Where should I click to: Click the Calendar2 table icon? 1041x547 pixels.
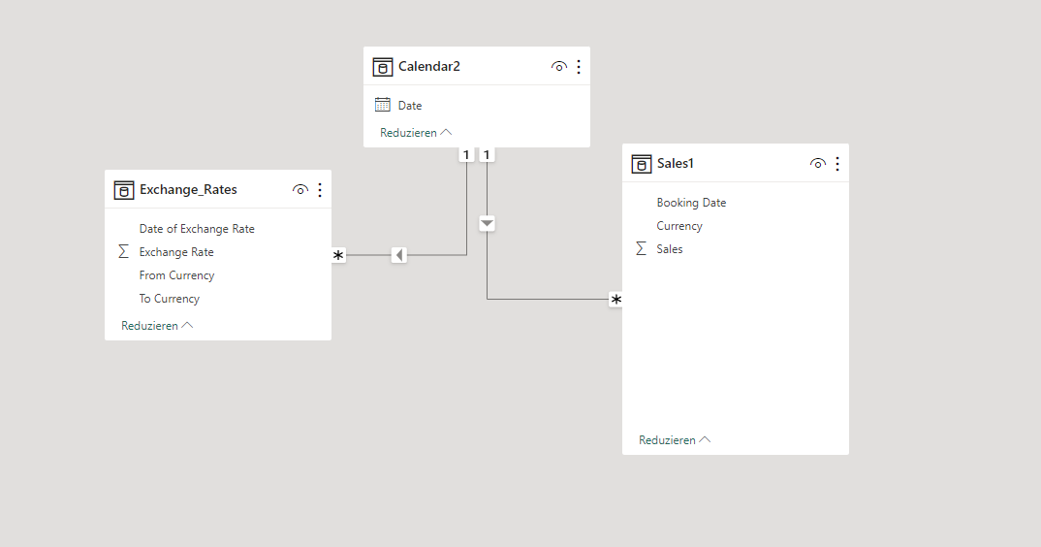383,67
